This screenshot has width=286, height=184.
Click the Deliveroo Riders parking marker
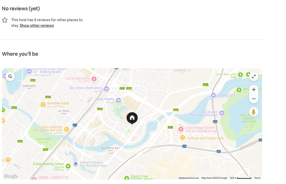(75, 164)
